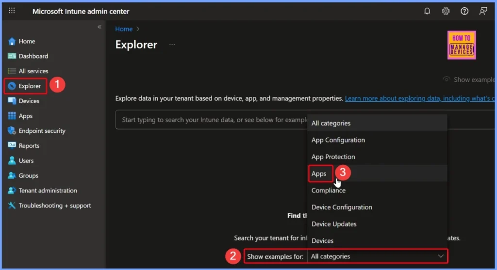Open Devices in the sidebar
This screenshot has height=270, width=497.
click(x=29, y=101)
